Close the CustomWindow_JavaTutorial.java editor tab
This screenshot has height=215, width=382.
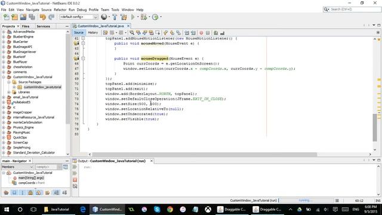pos(128,26)
